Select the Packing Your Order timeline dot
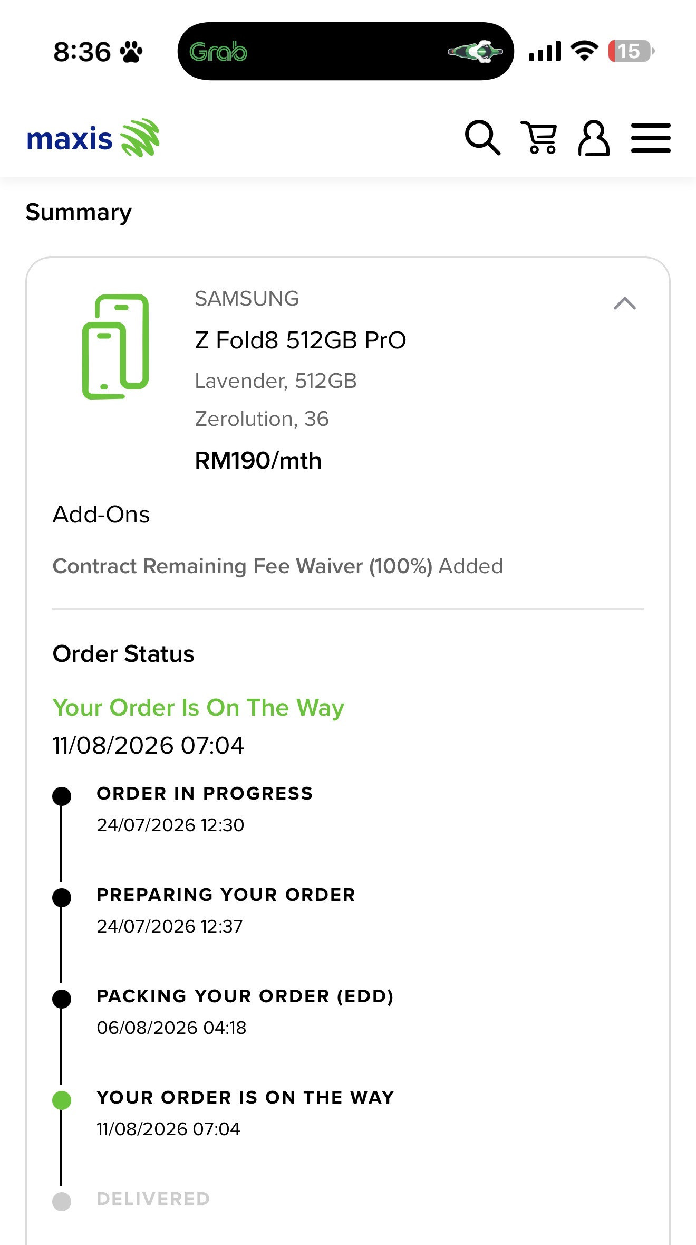This screenshot has height=1245, width=696. tap(62, 999)
